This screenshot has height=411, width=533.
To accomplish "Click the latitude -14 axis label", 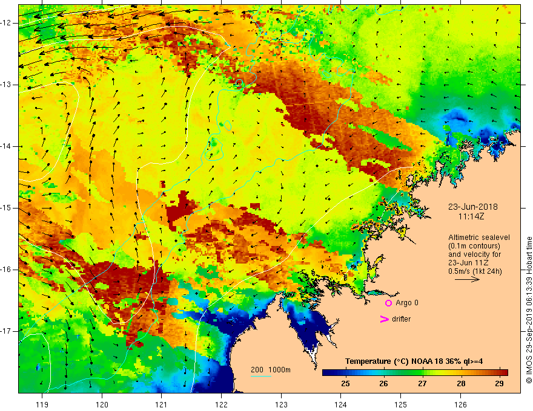I will pyautogui.click(x=7, y=146).
